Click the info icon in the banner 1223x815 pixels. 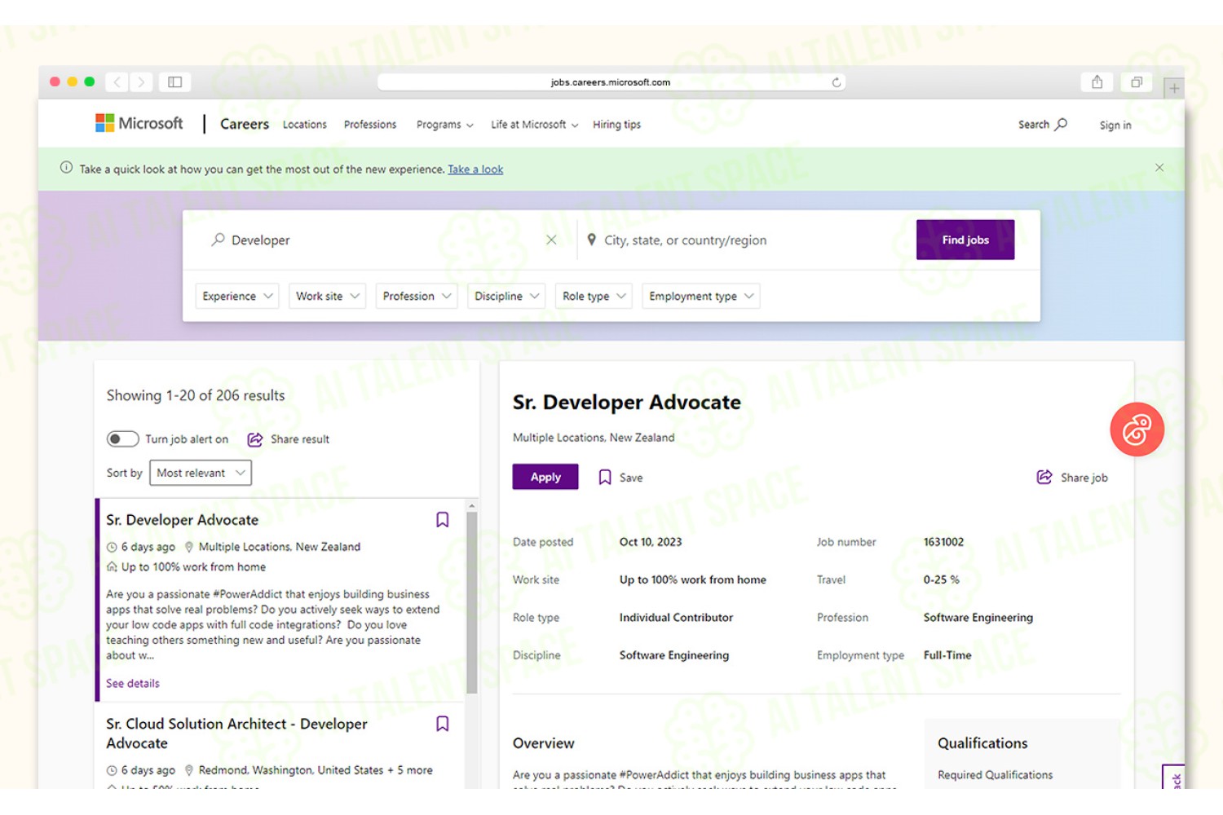(x=66, y=168)
